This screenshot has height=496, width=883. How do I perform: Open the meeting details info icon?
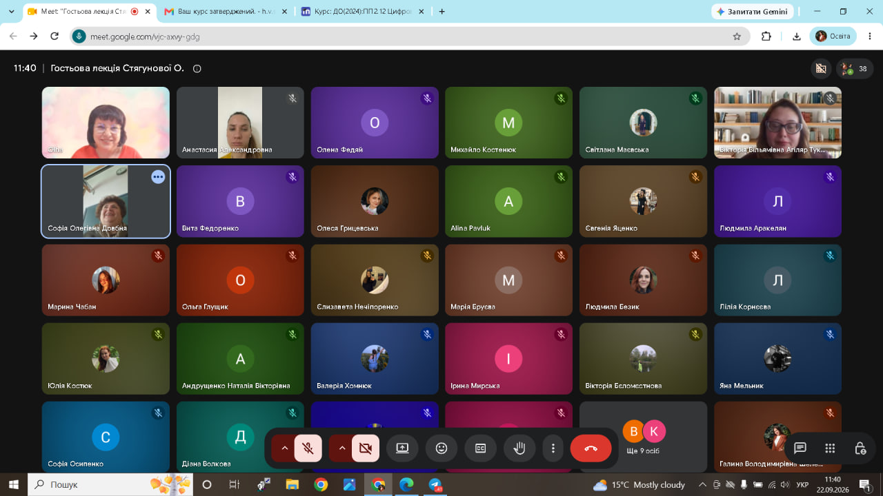197,69
